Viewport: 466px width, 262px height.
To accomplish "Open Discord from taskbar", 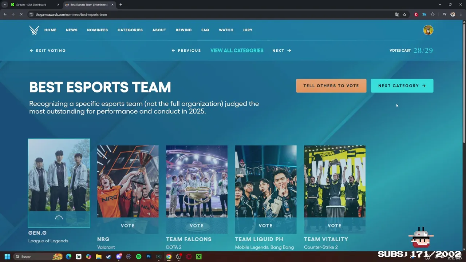I will pos(119,257).
